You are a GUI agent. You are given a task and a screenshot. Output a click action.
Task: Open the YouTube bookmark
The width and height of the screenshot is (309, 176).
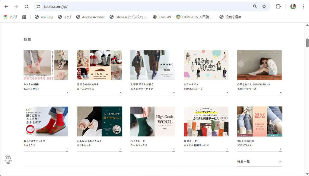pos(44,17)
